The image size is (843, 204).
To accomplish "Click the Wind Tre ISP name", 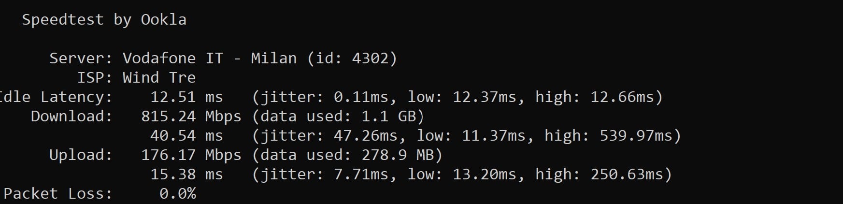I will click(x=159, y=78).
